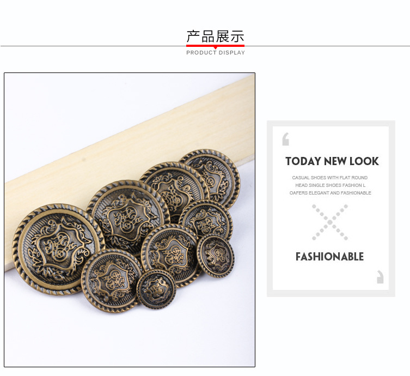
Task: Click the CASUAL SHOES WITH FLAT ROUND line
Action: point(330,178)
